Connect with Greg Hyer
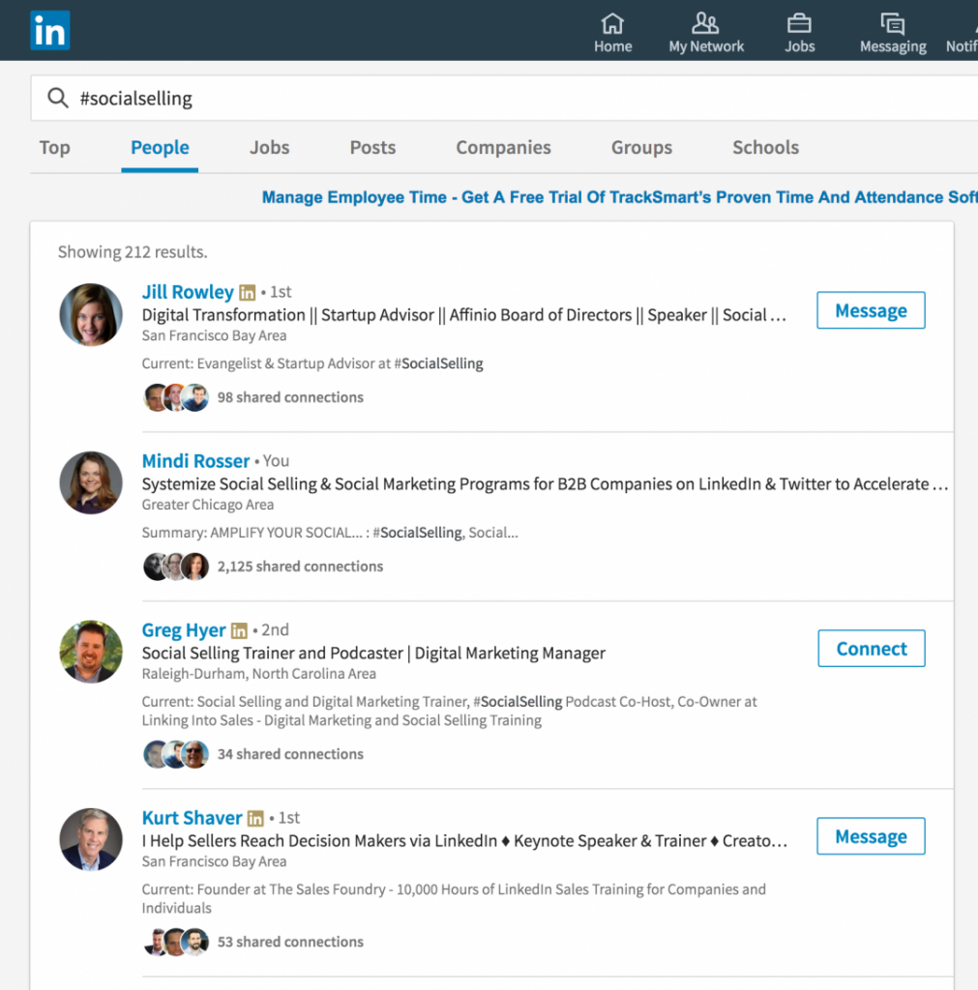This screenshot has width=978, height=990. (871, 648)
